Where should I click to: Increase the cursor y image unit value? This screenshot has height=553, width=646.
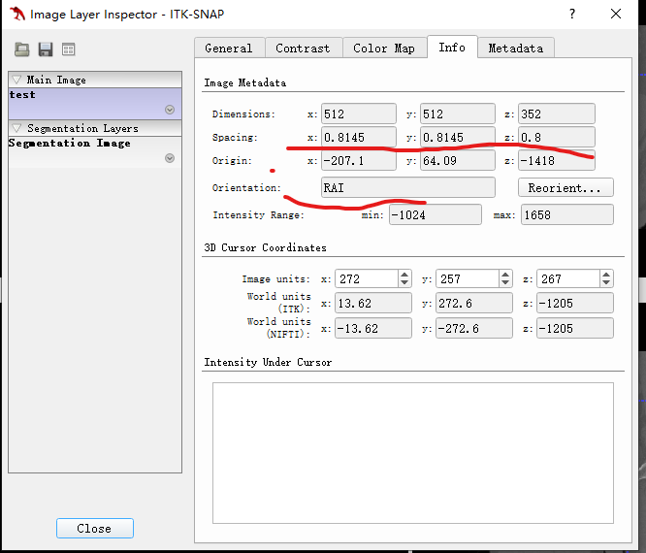[505, 275]
